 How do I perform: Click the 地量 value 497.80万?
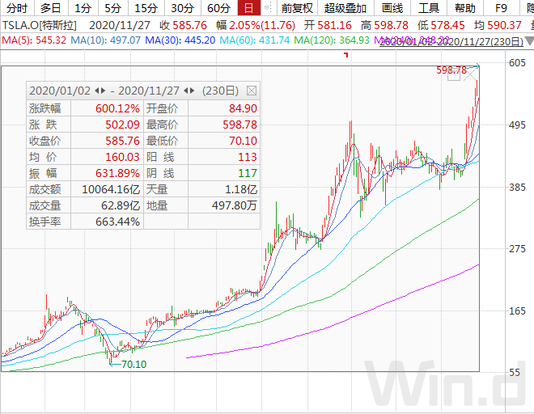point(235,205)
